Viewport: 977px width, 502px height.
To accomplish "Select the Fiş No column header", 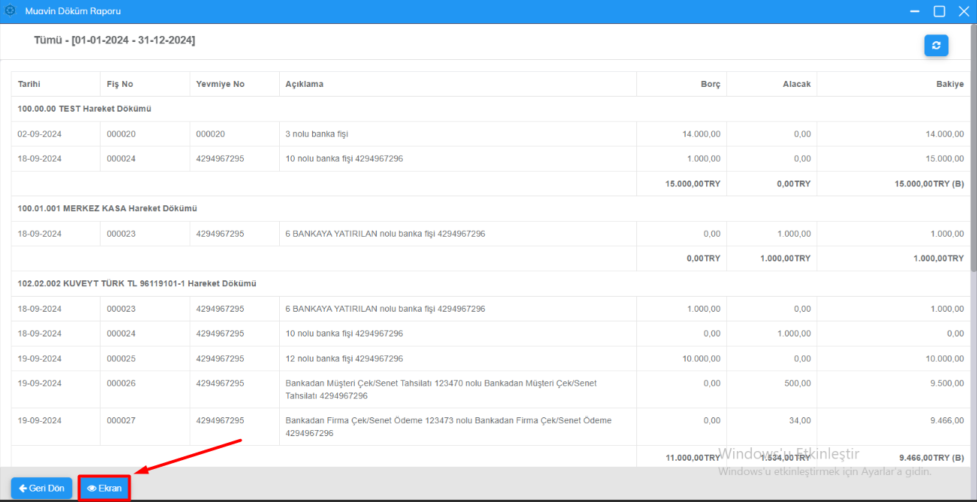I will tap(120, 84).
